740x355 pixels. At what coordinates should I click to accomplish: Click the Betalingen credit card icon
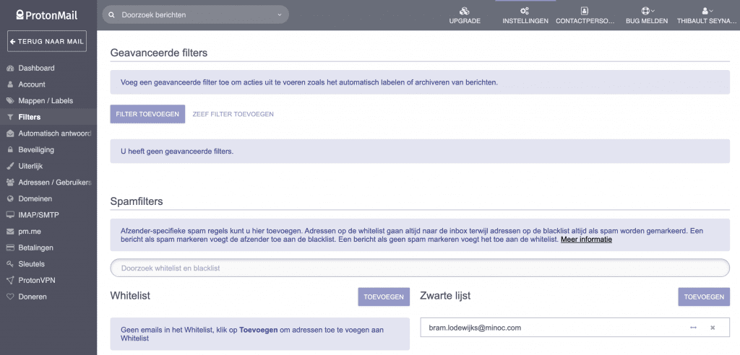(10, 247)
